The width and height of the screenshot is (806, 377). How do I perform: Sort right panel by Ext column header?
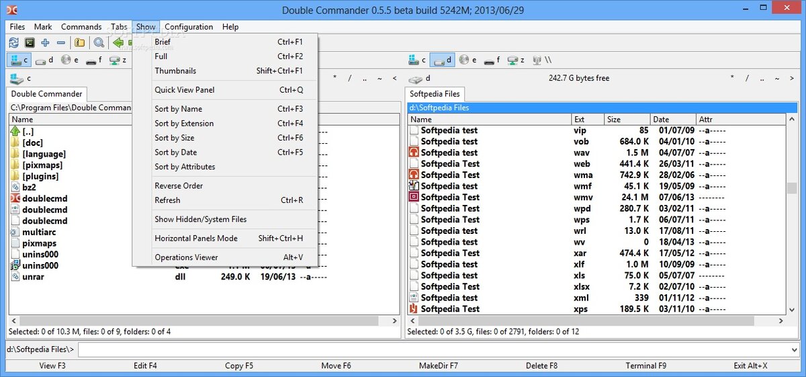click(x=588, y=119)
